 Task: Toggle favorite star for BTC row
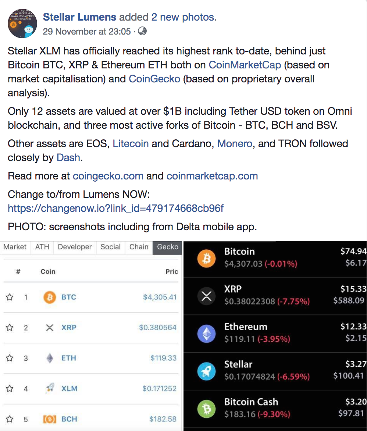10,297
